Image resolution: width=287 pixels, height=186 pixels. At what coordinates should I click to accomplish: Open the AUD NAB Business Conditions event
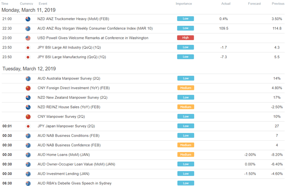(68, 136)
